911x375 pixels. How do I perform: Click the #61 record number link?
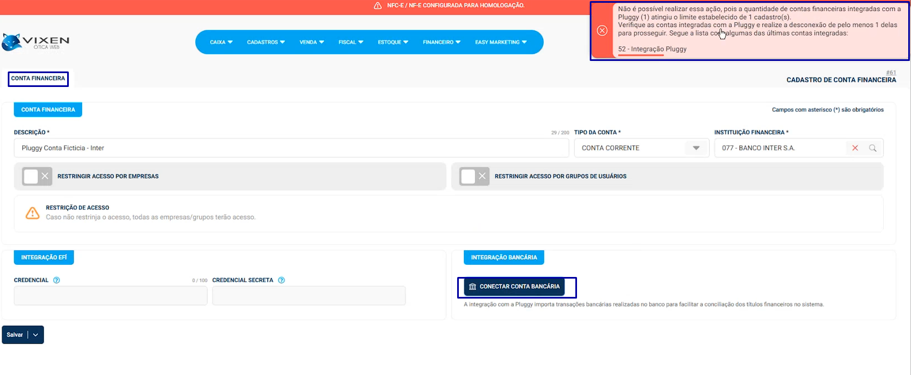tap(890, 73)
